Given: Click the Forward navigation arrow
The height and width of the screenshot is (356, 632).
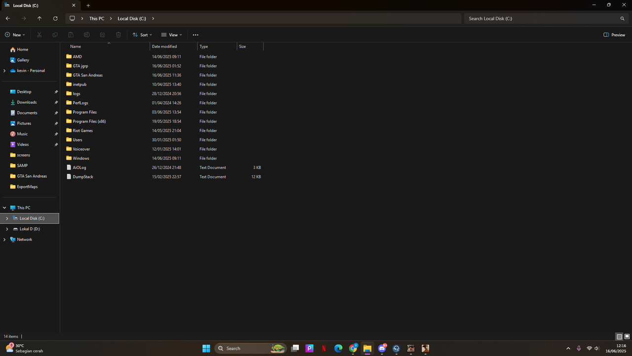Looking at the screenshot, I should click(x=24, y=18).
